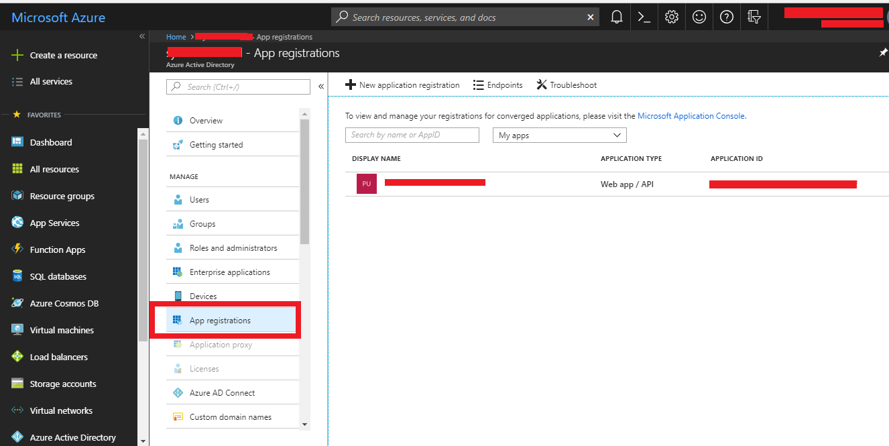The image size is (889, 446).
Task: Click the Azure Cosmos DB icon
Action: tap(17, 303)
